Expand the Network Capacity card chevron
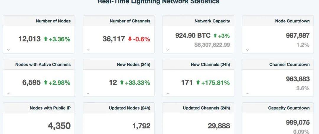 pos(168,50)
